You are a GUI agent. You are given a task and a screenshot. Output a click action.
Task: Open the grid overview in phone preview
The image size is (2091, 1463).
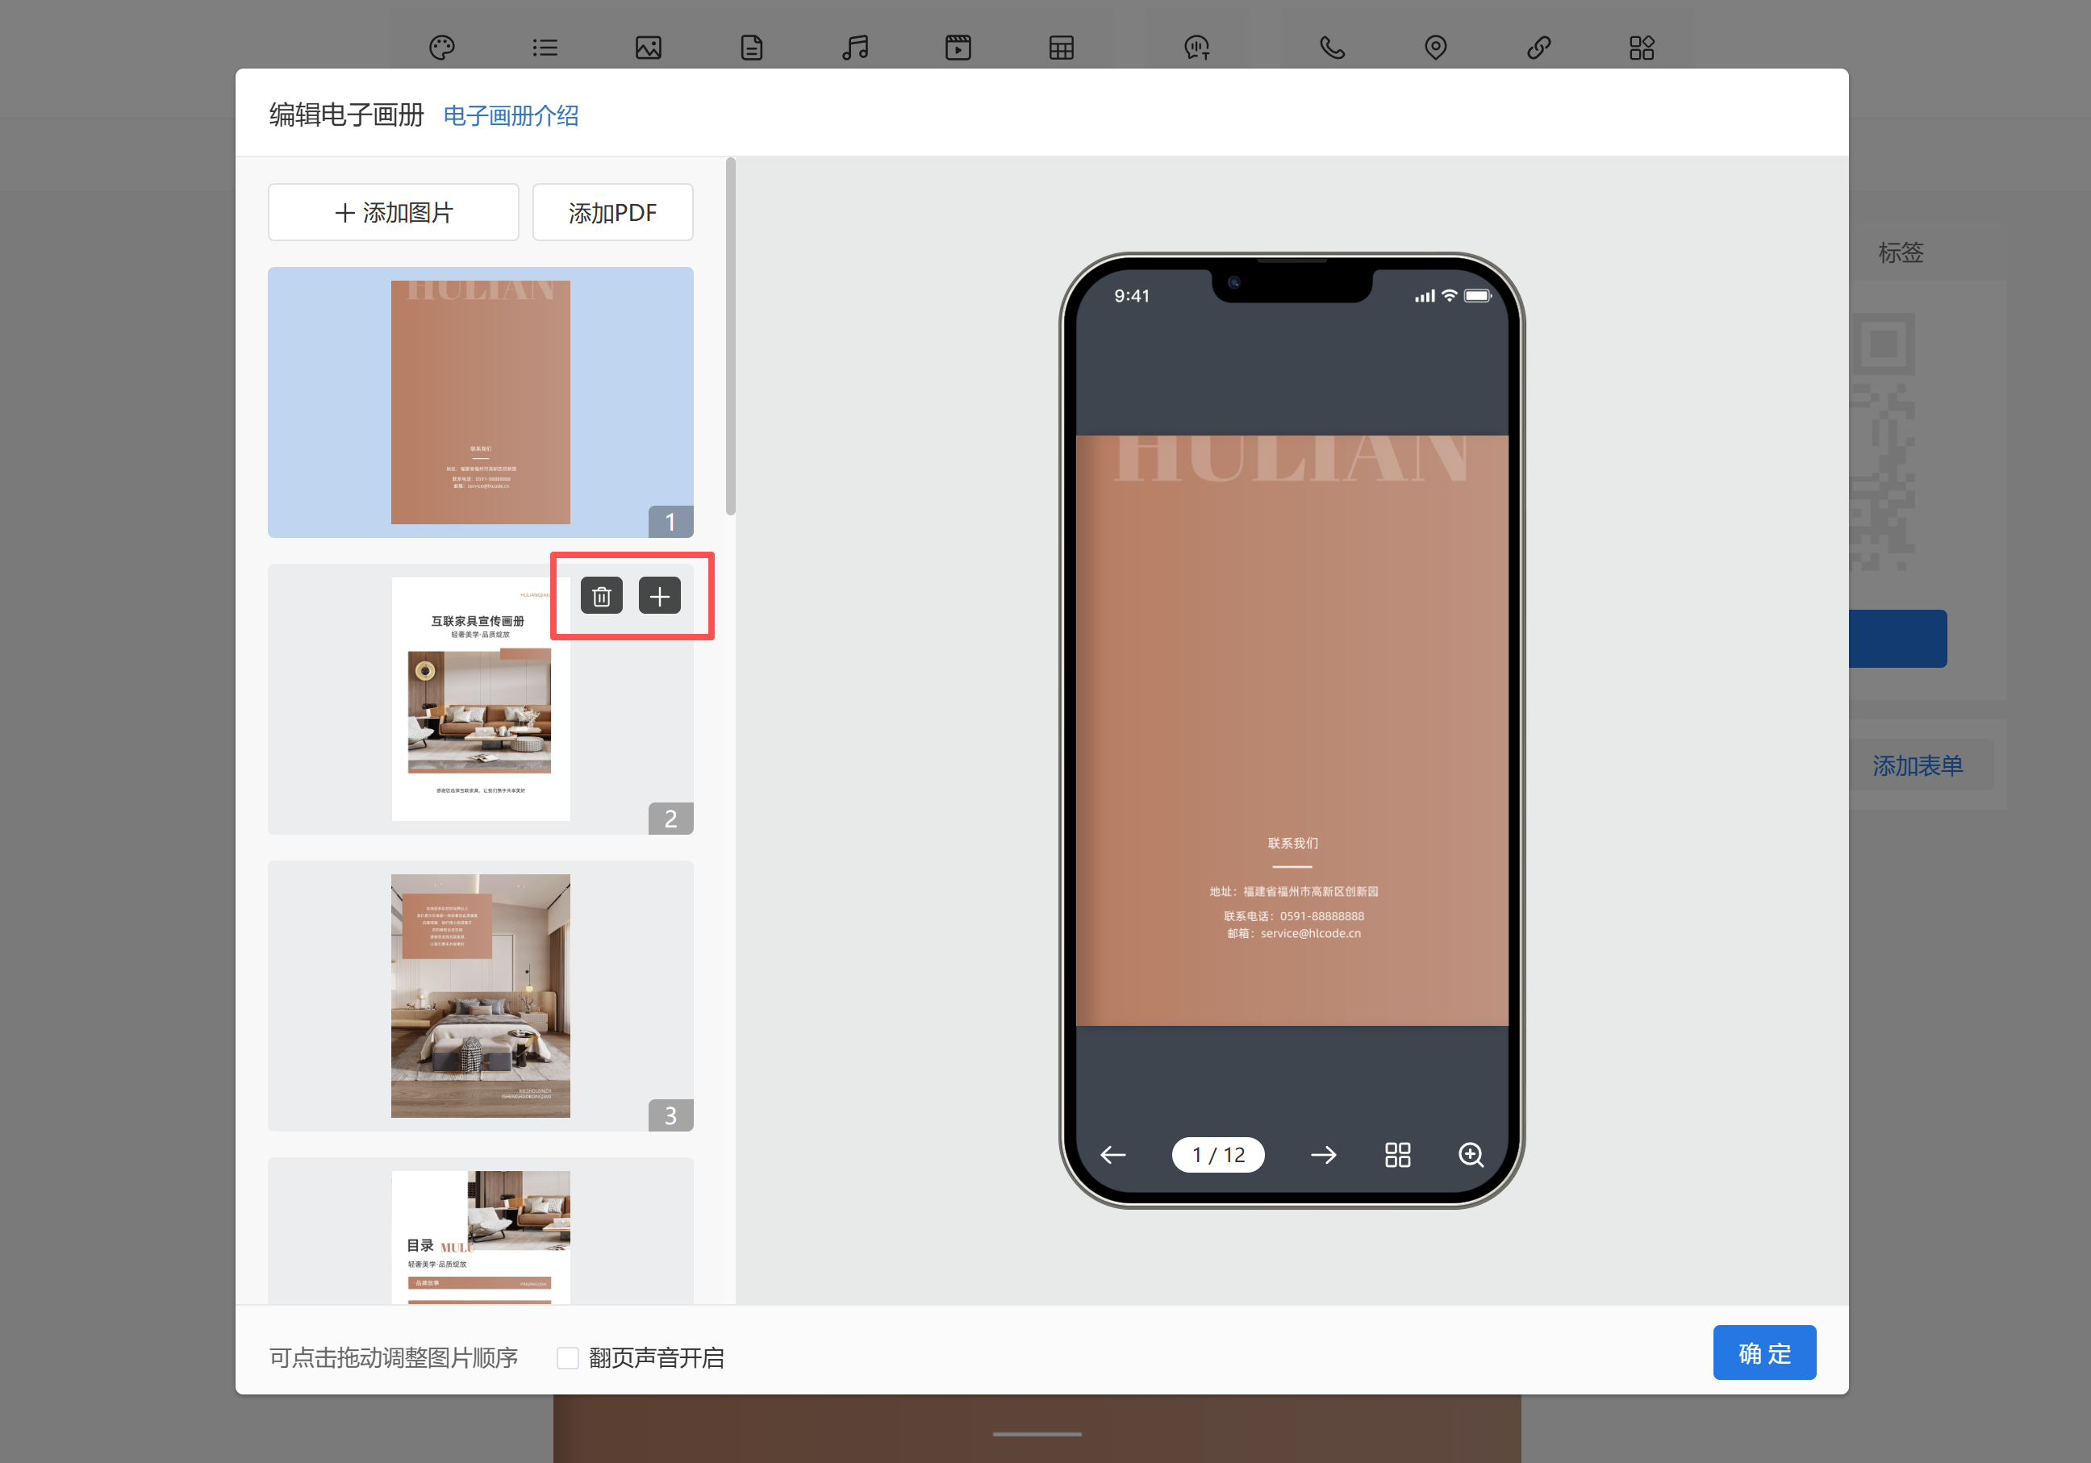coord(1397,1155)
